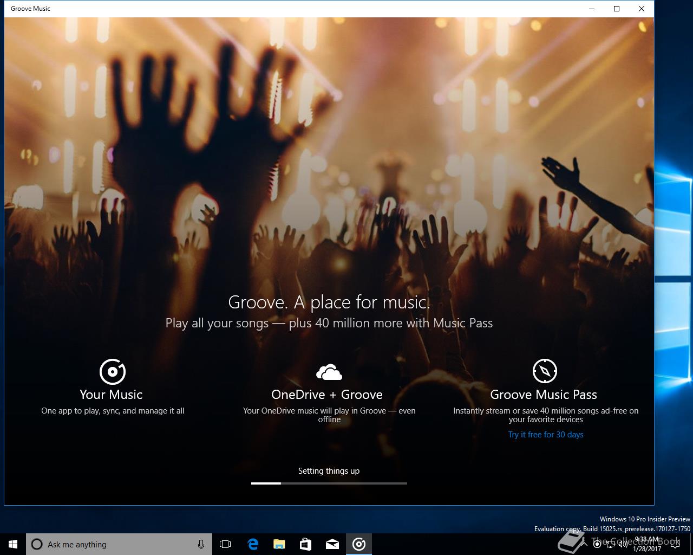Click the volume speaker icon in system tray

623,545
